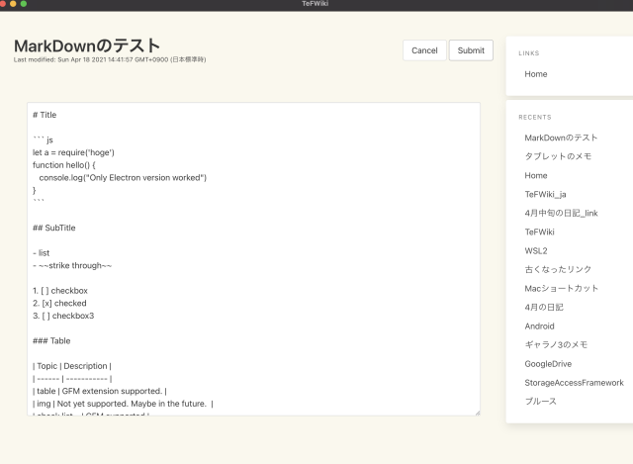
Task: Click the 'let a = require' line
Action: 73,152
